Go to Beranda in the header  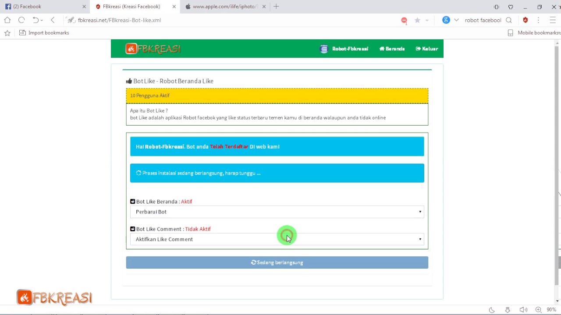[392, 49]
